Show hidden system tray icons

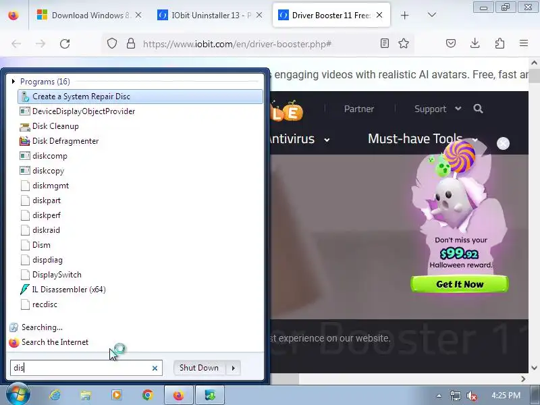click(439, 396)
